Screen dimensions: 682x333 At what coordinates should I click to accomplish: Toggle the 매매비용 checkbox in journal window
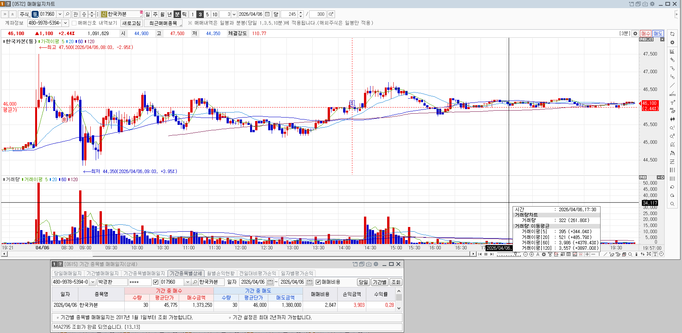coord(318,282)
